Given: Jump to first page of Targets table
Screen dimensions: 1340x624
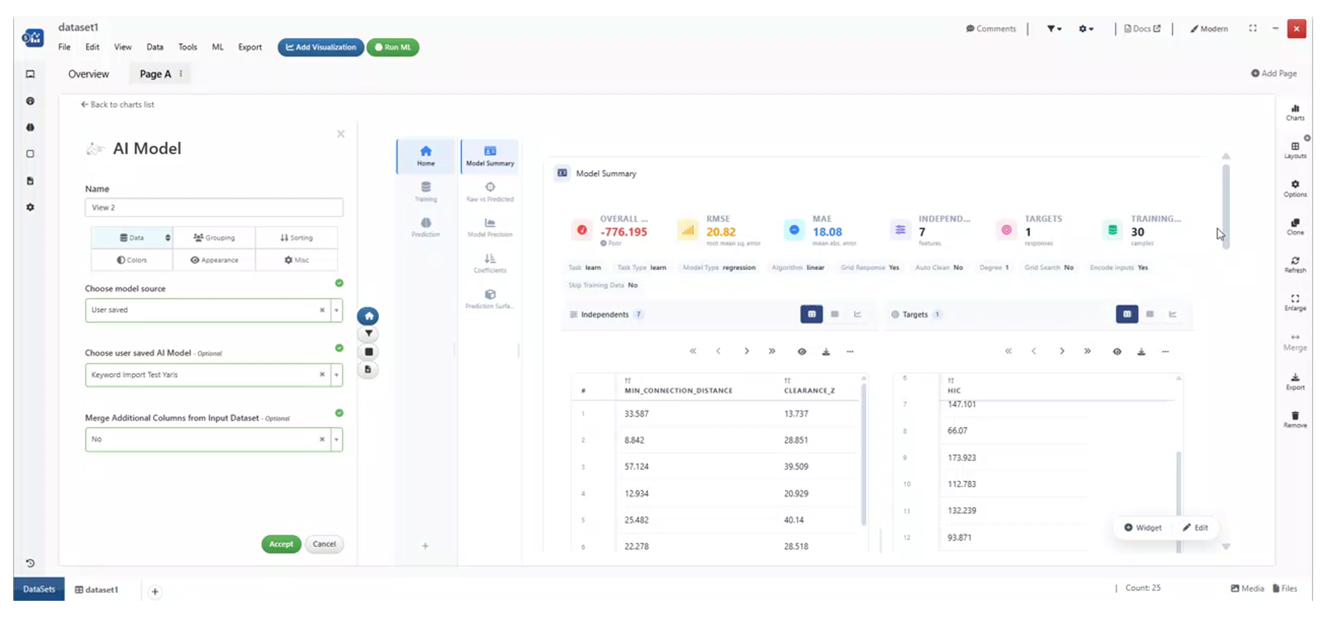Looking at the screenshot, I should [x=1008, y=351].
